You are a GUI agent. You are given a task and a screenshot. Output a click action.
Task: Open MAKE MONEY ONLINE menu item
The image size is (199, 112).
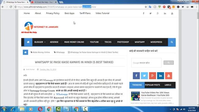click(x=74, y=42)
